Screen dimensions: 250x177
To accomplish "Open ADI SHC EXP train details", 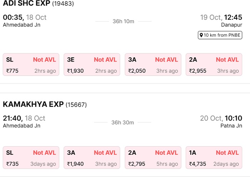I will coord(27,3).
